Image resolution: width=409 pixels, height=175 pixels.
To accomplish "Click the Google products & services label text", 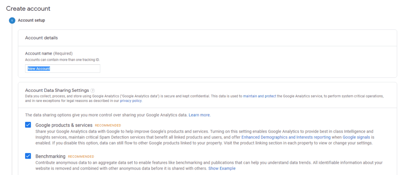I will 64,125.
